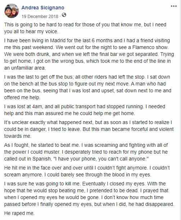The height and width of the screenshot is (220, 181).
Task: Click the final one-line paragraph of the post
Action: click(19, 213)
